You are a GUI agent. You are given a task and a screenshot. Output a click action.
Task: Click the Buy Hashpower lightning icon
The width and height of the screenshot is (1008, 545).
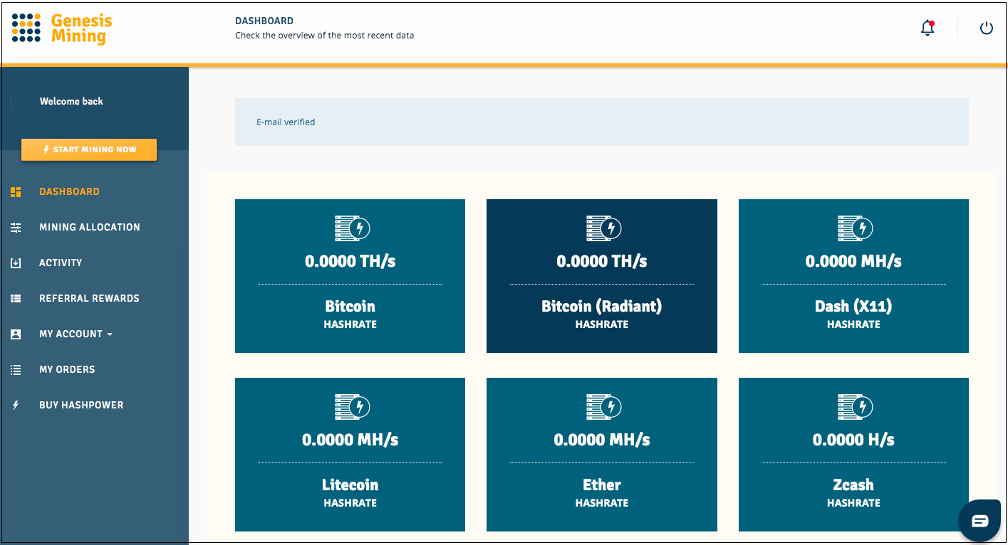16,405
